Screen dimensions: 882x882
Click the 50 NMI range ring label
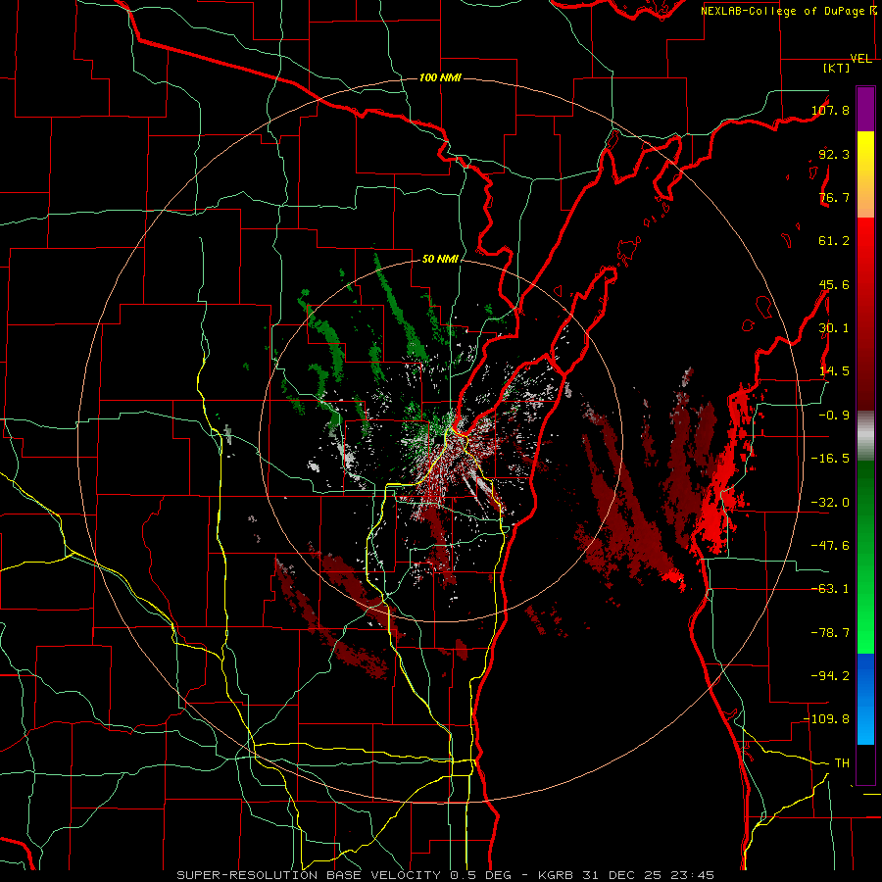coord(440,259)
